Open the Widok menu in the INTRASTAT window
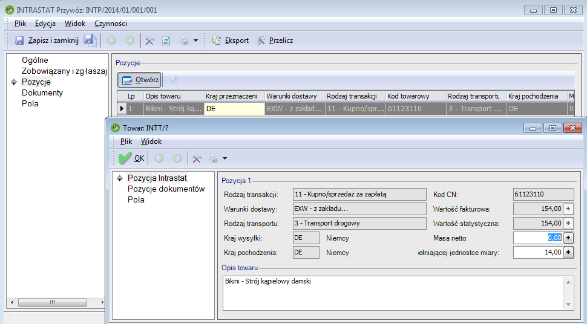The width and height of the screenshot is (587, 324). [75, 24]
